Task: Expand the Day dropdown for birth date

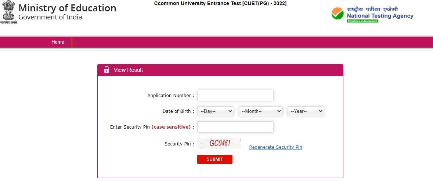Action: 216,111
